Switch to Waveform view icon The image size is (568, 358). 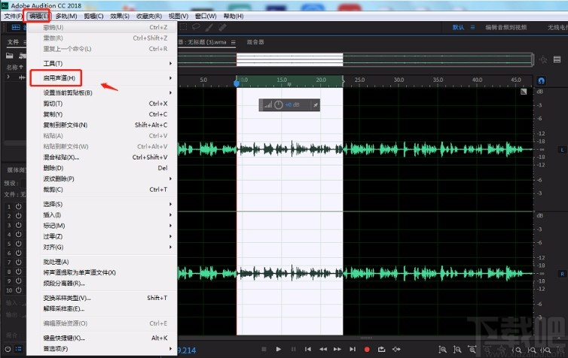tap(16, 27)
